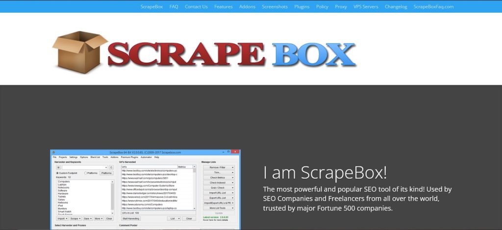Open the Check Metrics dropdown
502x230 pixels.
[x=219, y=178]
